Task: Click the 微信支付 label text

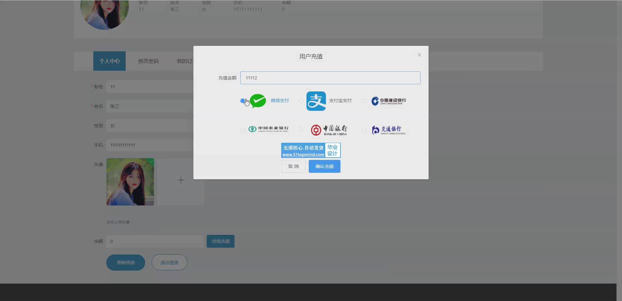Action: click(280, 101)
